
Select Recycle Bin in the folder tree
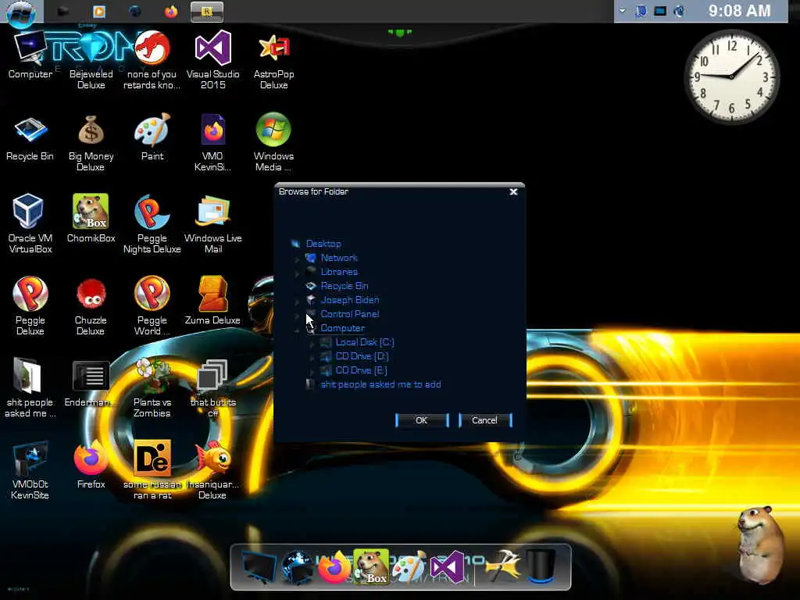click(x=345, y=286)
